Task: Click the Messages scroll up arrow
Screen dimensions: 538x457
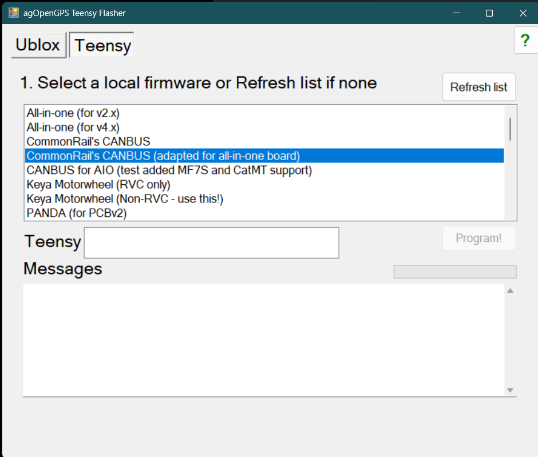Action: coord(510,291)
